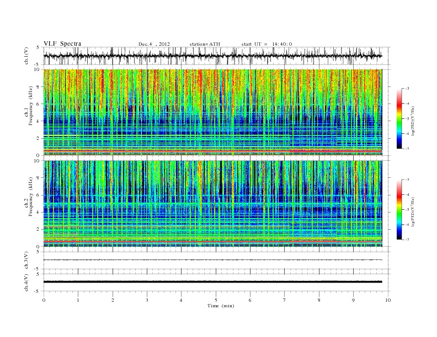Click the "9" tick on the time axis
The image size is (437, 337).
353,300
